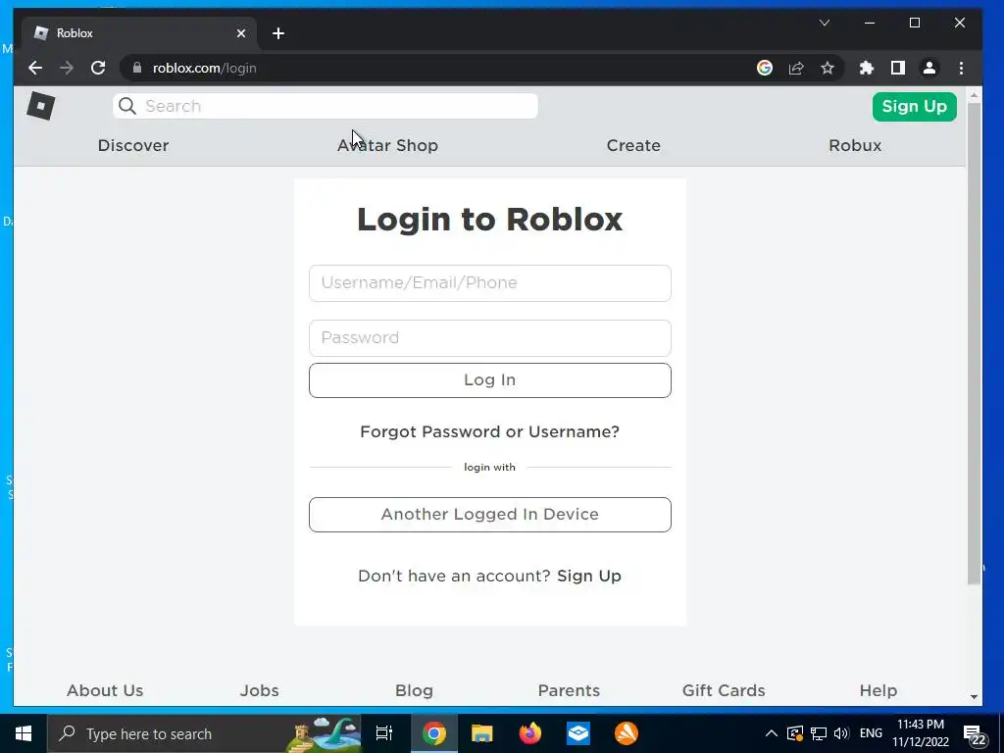Image resolution: width=1004 pixels, height=753 pixels.
Task: Click the Log In button
Action: [490, 380]
